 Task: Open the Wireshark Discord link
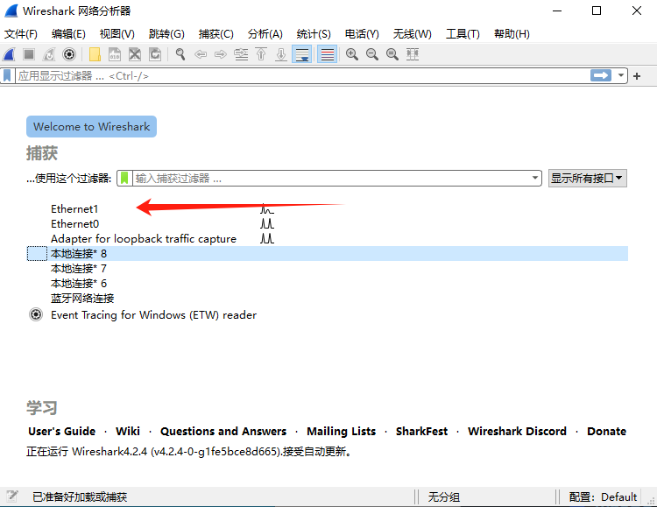(x=517, y=431)
